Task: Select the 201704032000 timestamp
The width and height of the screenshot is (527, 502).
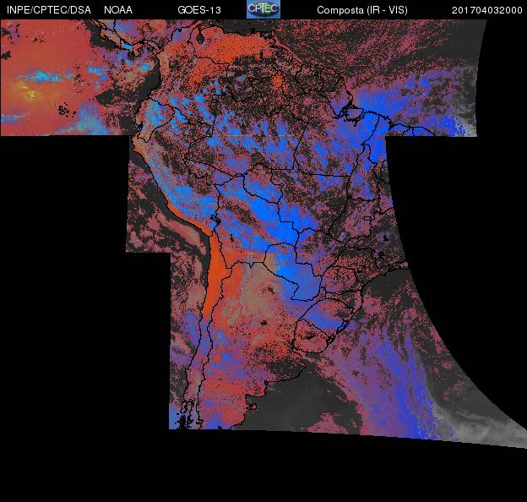Action: (487, 10)
